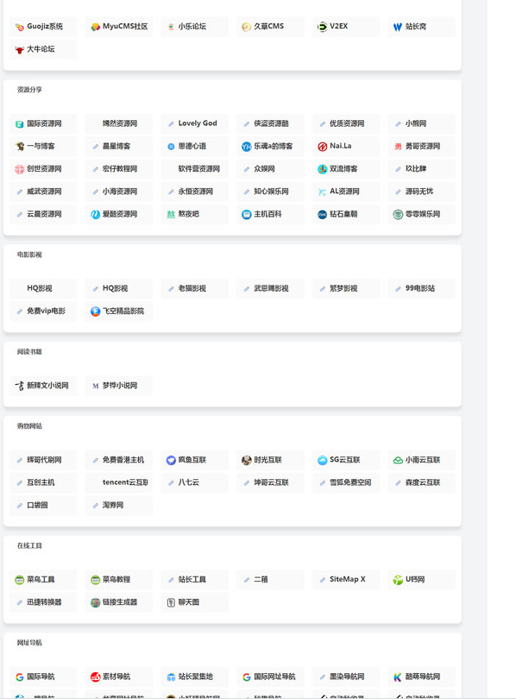Open the 老猫影视 link
516x699 pixels.
192,289
